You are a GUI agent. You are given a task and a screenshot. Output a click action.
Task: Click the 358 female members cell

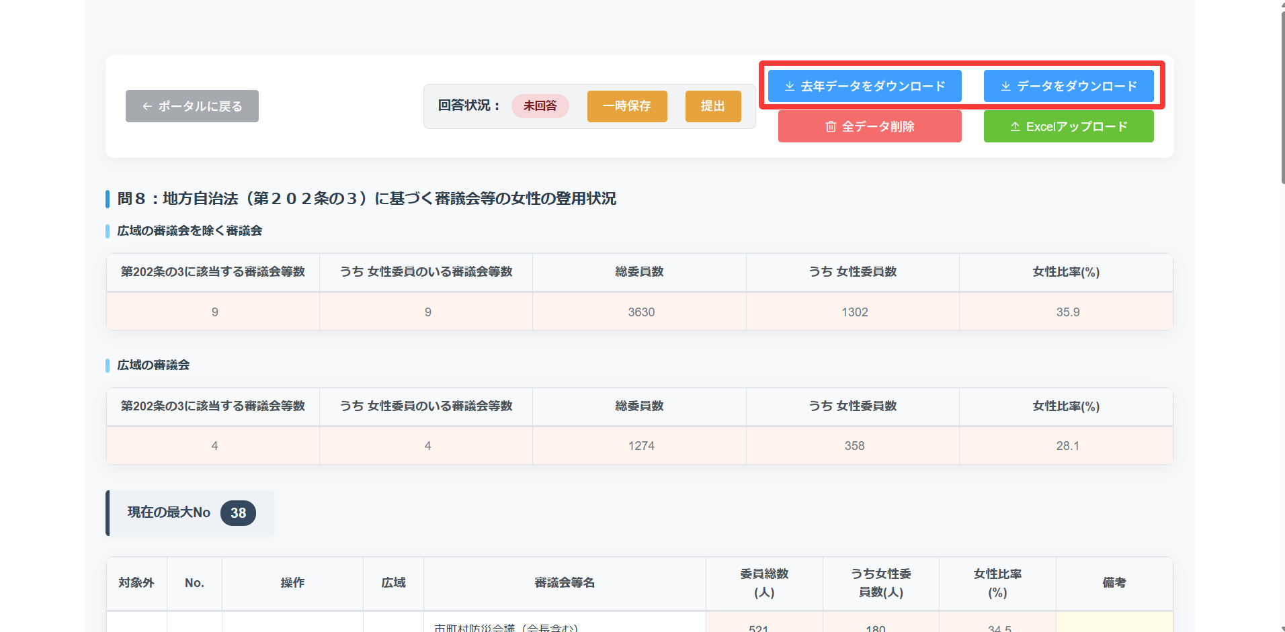(854, 445)
